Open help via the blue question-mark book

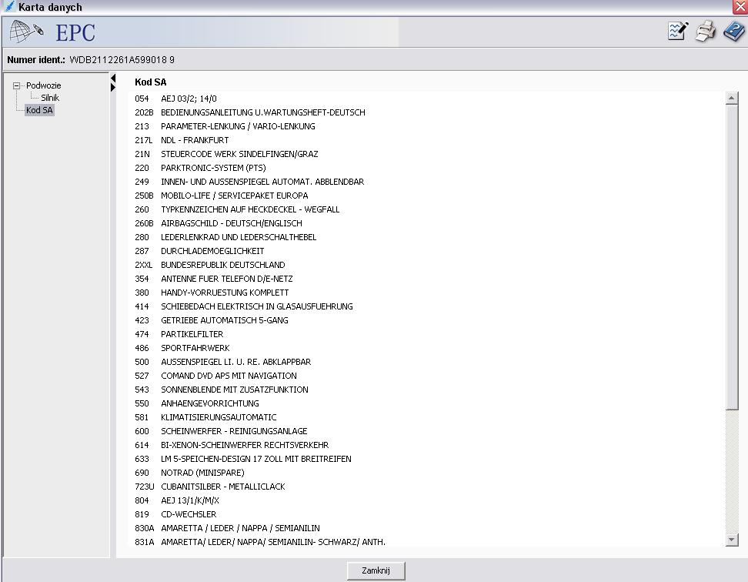coord(733,32)
